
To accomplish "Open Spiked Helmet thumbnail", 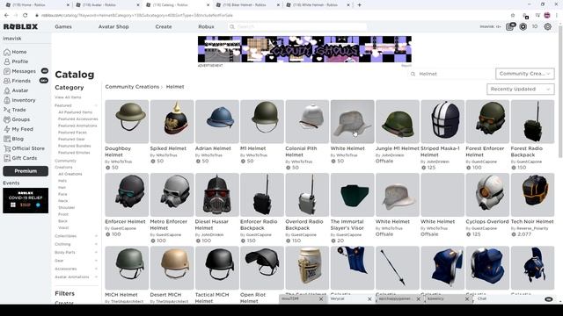I will tap(172, 122).
